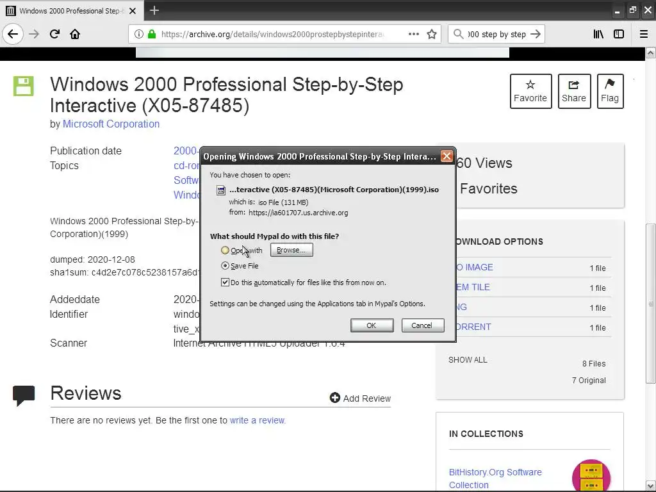Click the Addeddate metadata label

click(x=75, y=300)
